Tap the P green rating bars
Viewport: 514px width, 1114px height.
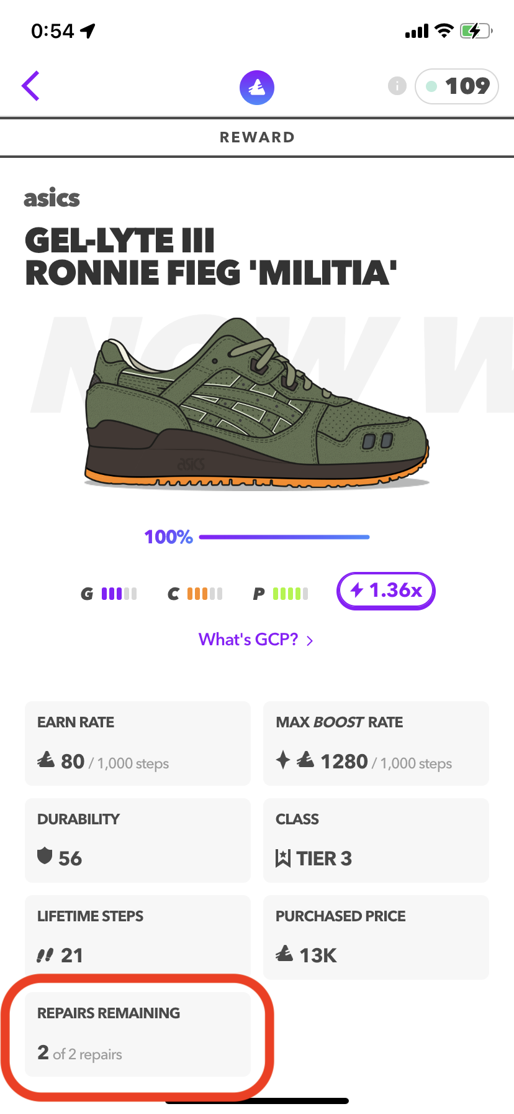(290, 594)
